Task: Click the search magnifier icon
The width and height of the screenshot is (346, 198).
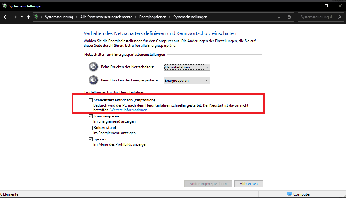Action: [x=339, y=17]
